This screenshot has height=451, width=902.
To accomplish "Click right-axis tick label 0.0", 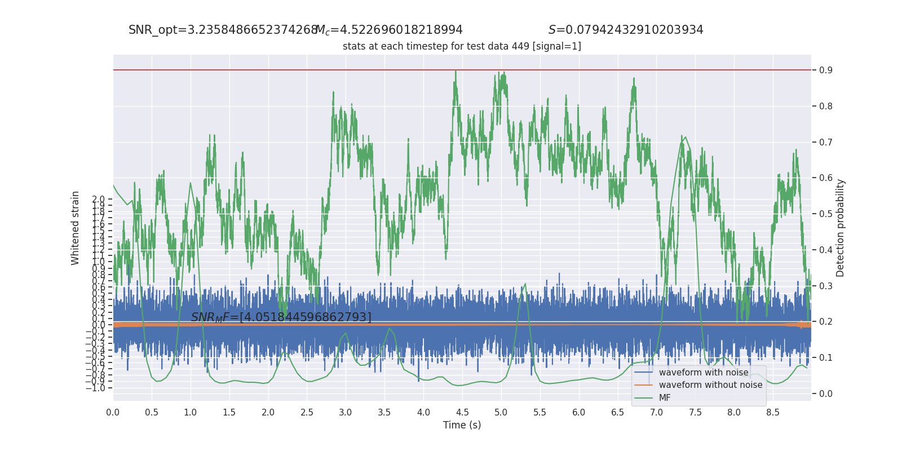I will tap(826, 394).
